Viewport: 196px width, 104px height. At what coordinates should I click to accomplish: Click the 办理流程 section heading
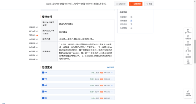click(47, 67)
